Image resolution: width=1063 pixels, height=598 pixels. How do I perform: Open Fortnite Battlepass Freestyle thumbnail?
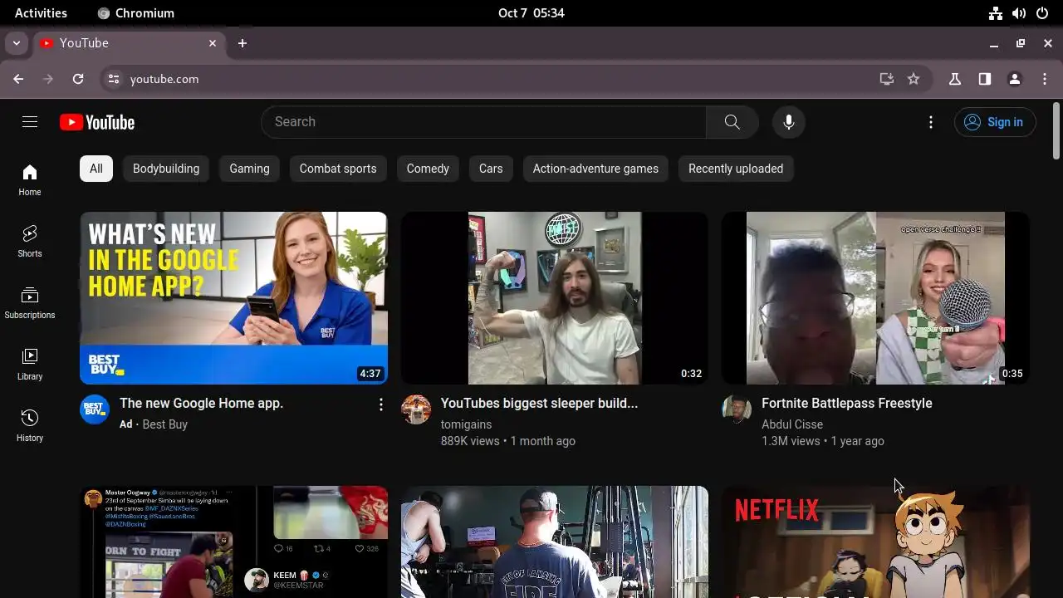[875, 298]
